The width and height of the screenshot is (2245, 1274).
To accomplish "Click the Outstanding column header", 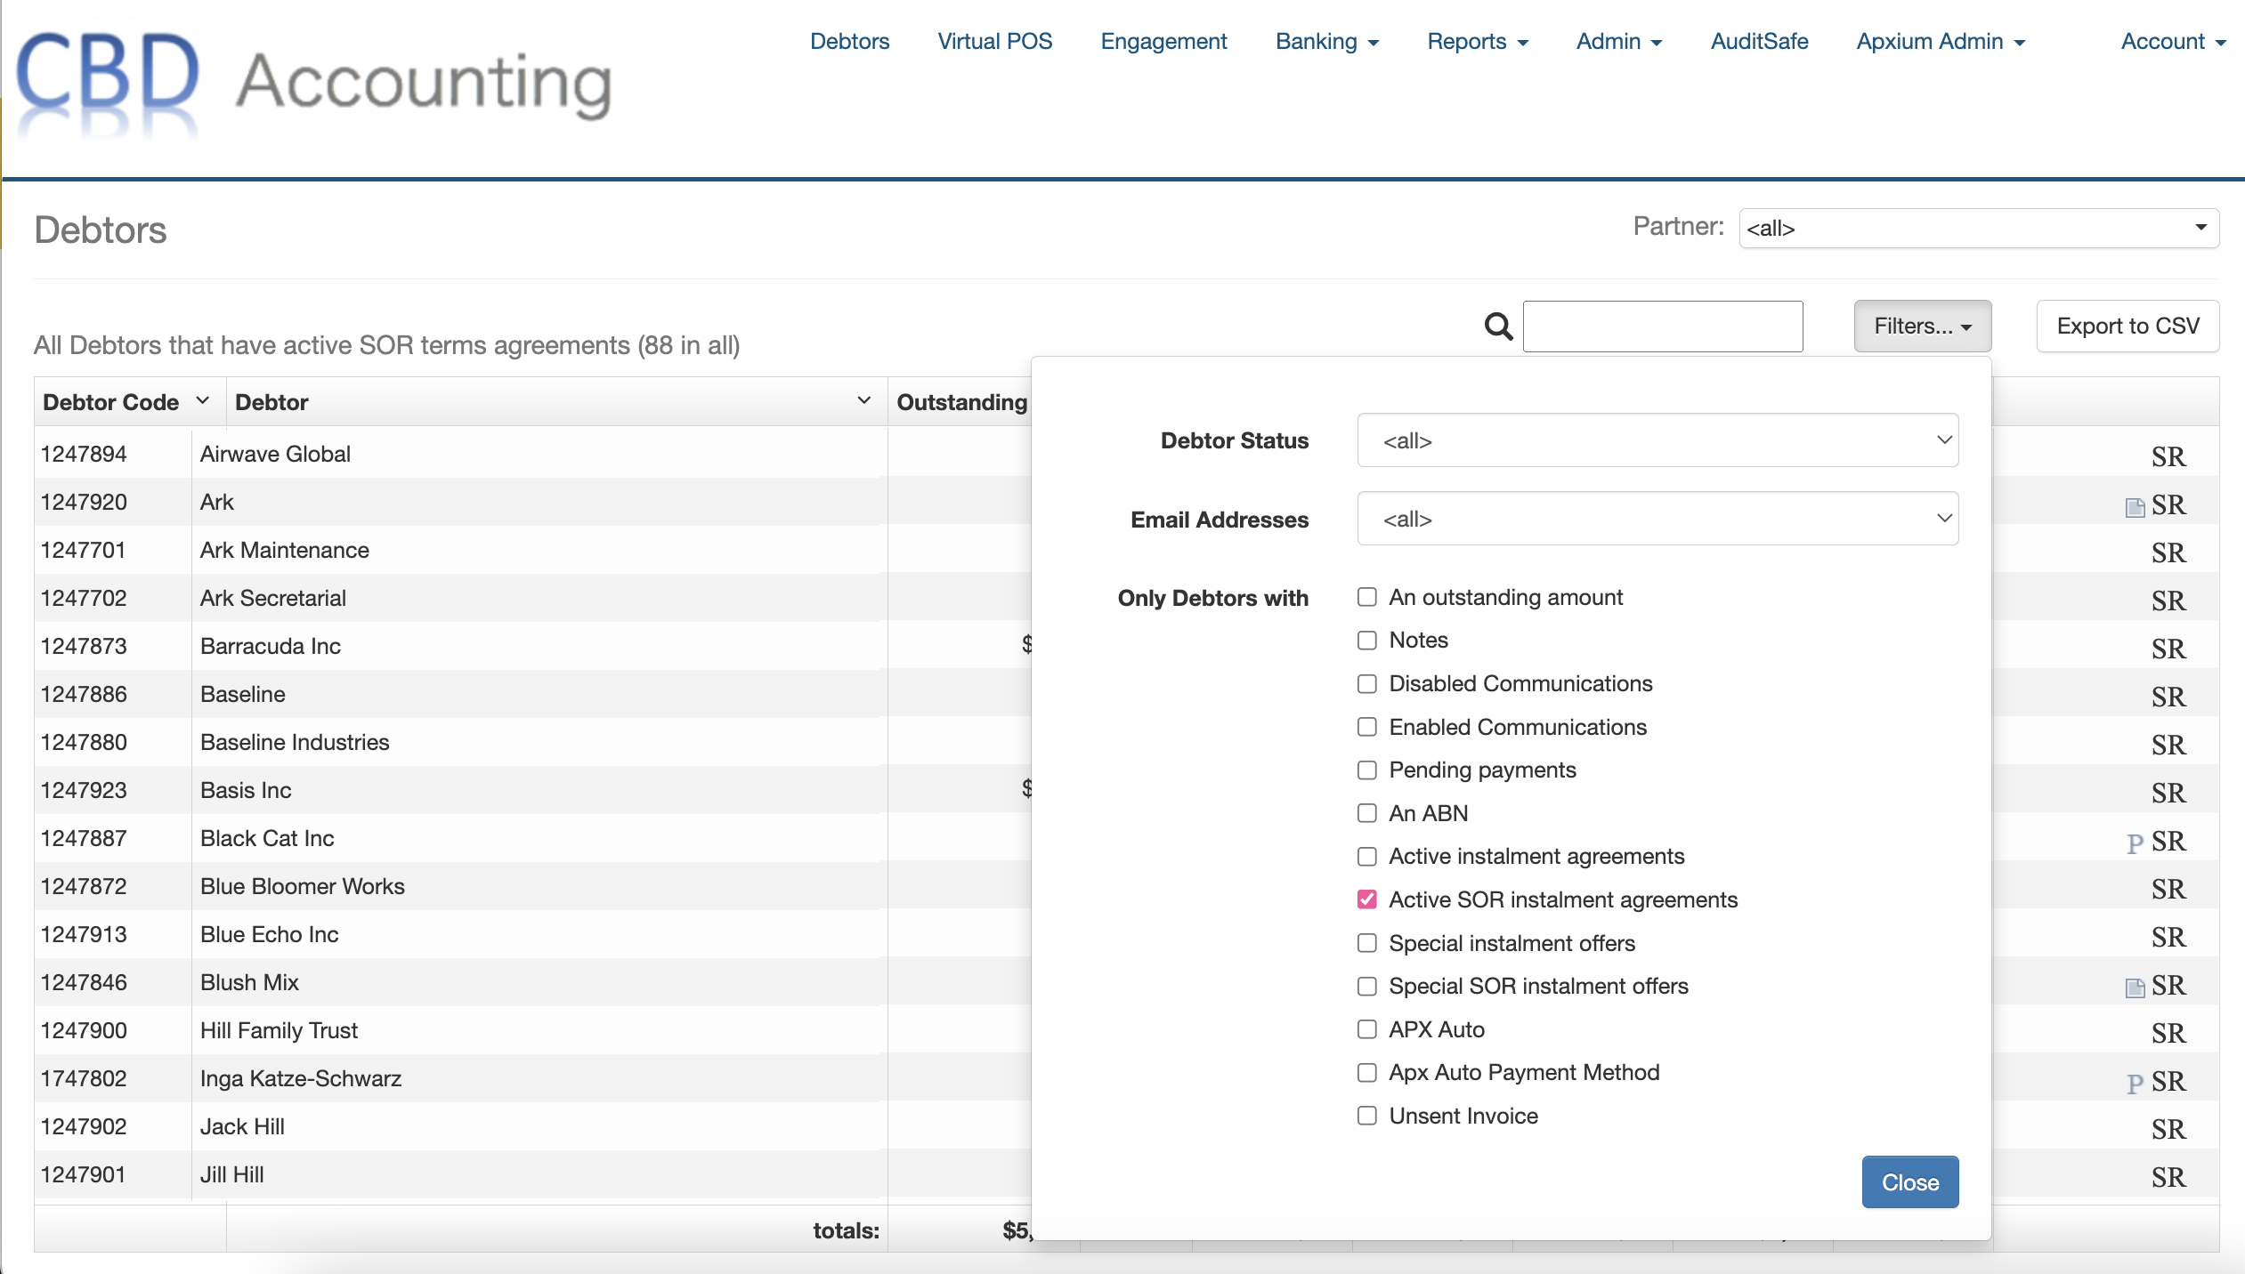I will 961,402.
